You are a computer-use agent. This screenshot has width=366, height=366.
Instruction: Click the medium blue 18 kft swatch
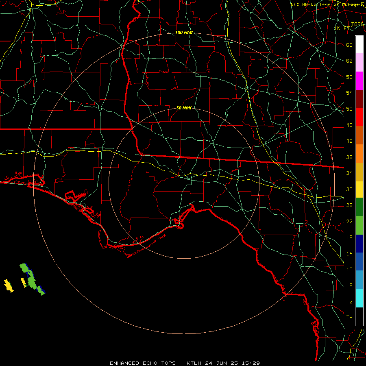(359, 261)
